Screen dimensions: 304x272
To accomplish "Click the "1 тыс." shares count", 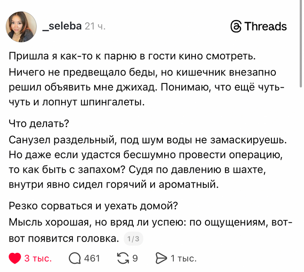I will tap(183, 259).
